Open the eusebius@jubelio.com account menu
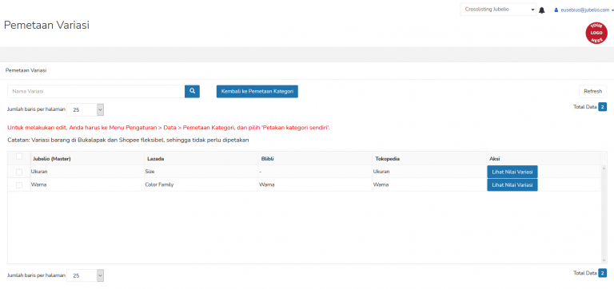614x289 pixels. (x=584, y=10)
